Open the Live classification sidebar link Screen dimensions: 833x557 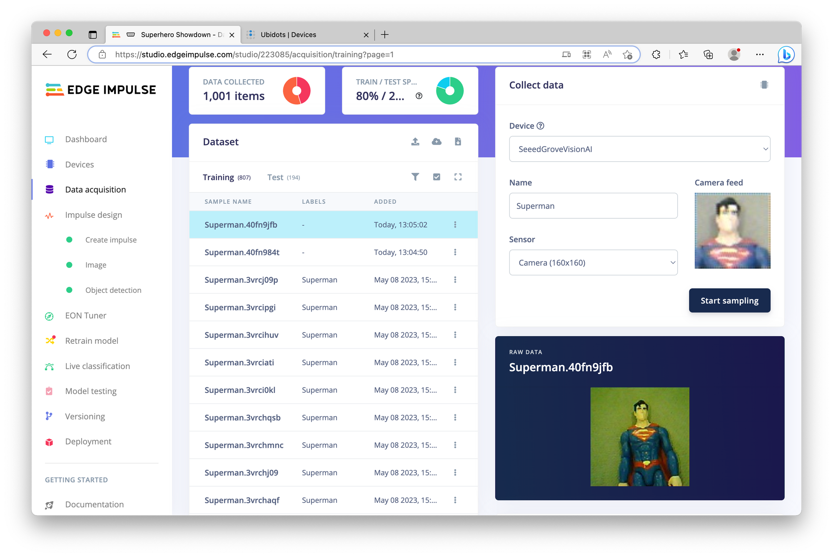click(97, 366)
